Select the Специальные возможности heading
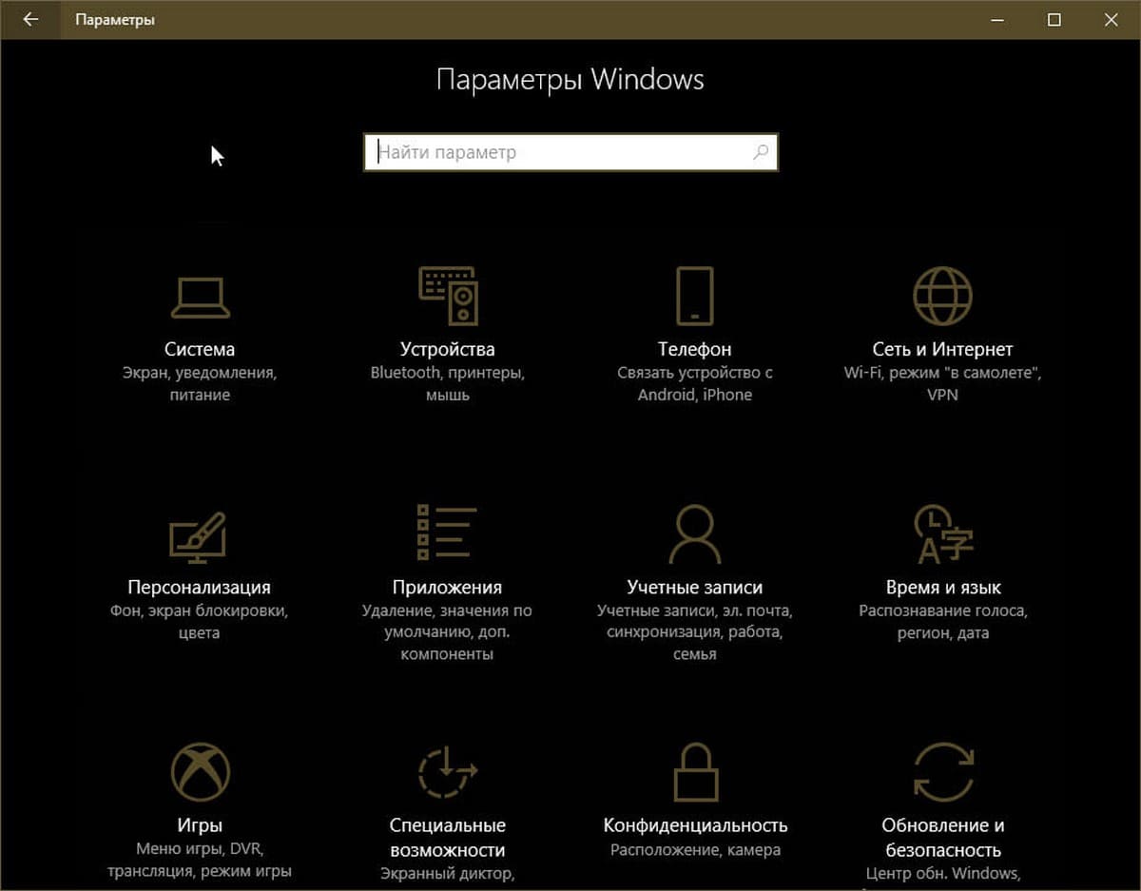This screenshot has width=1141, height=891. coord(447,838)
